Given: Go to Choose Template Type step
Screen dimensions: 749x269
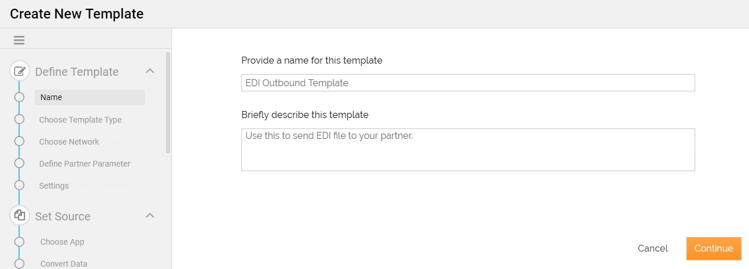Looking at the screenshot, I should pyautogui.click(x=80, y=120).
